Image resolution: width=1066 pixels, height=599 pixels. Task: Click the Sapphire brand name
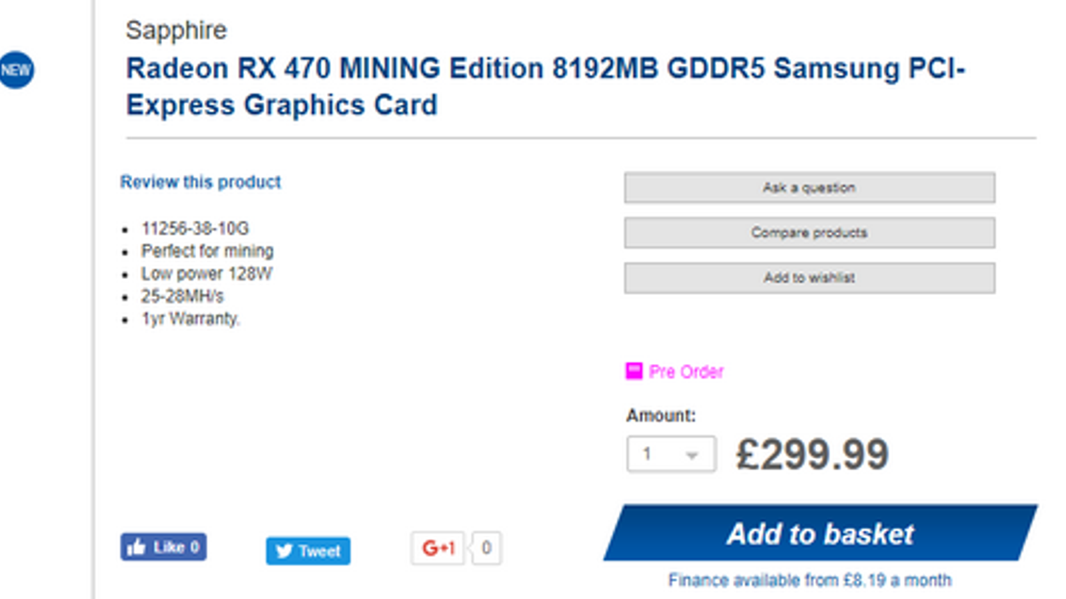pos(177,30)
